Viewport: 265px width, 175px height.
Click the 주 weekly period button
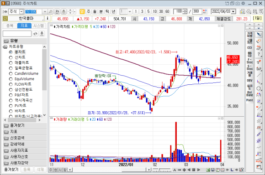click(88, 11)
